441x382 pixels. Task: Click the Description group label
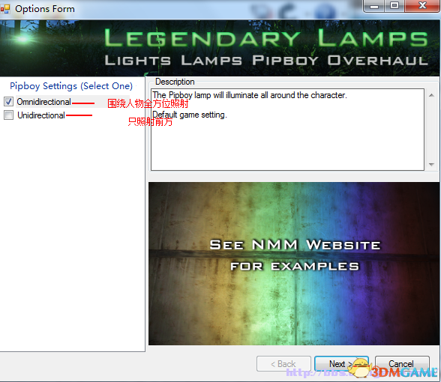(175, 82)
